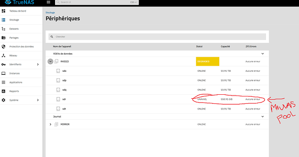Expand the Identifiants submenu

[38, 64]
